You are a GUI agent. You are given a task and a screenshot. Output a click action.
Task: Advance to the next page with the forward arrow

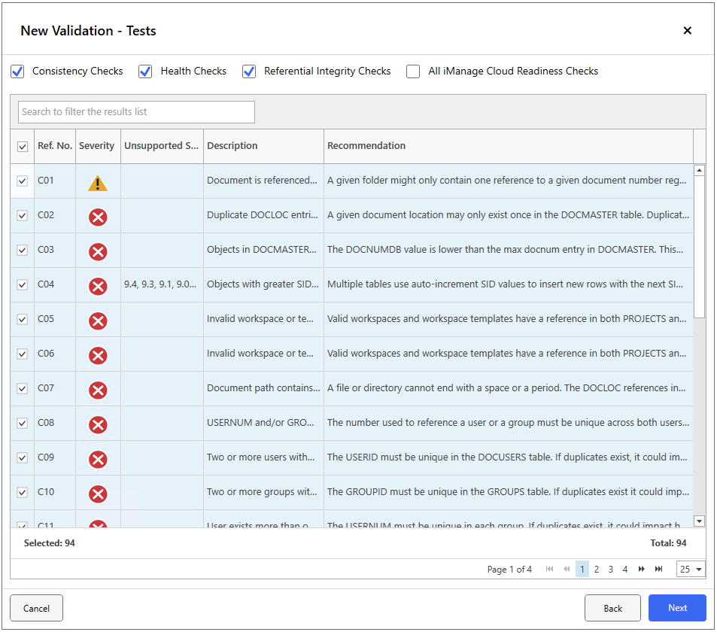coord(642,569)
